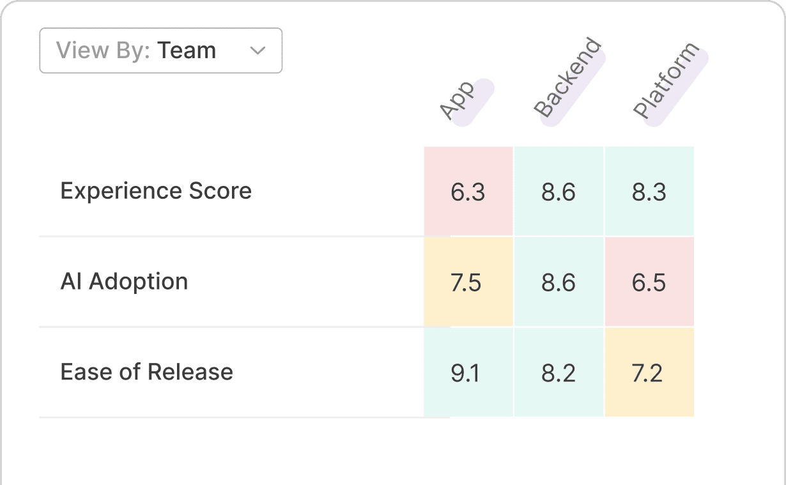Open Platform Experience Score cell 8.3
This screenshot has width=786, height=485.
649,192
